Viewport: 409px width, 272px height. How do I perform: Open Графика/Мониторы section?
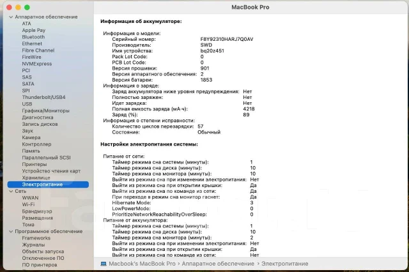tap(45, 110)
